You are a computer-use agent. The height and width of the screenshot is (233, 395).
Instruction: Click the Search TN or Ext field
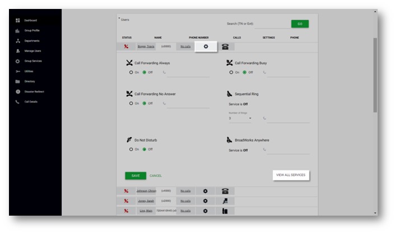272,24
